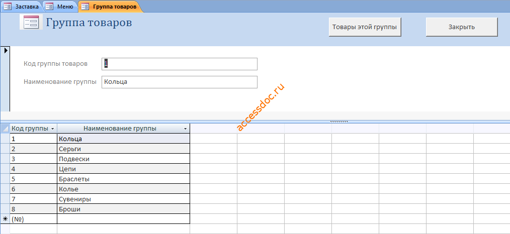Click the code cell of the Кольца row

34,139
